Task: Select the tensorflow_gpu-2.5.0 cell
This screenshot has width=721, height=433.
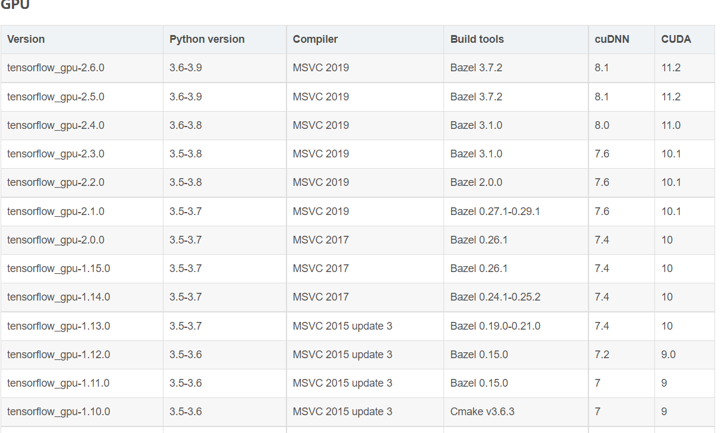Action: pyautogui.click(x=82, y=97)
